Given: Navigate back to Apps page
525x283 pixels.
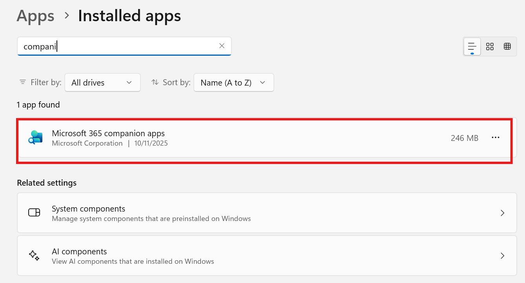Looking at the screenshot, I should [35, 16].
